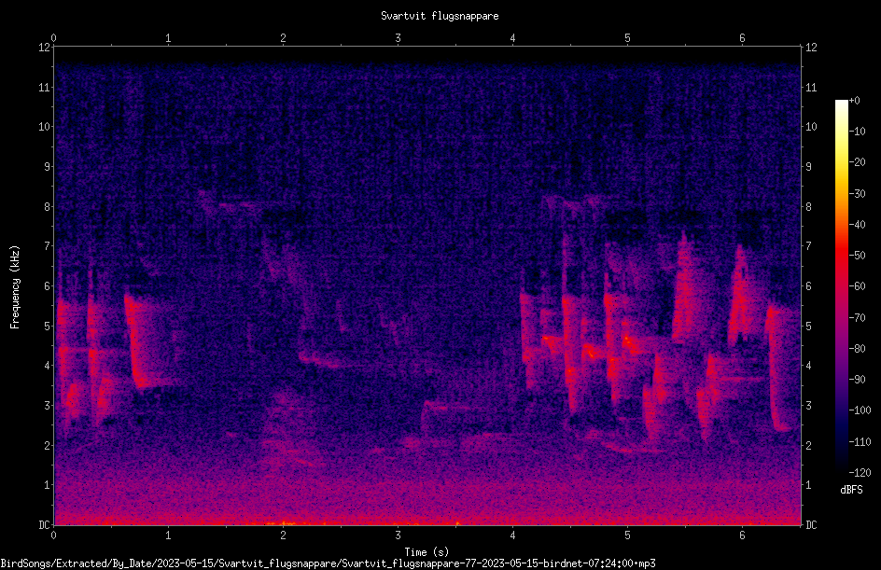
Task: Click the Svartvit flugsnappare title text
Action: click(440, 16)
